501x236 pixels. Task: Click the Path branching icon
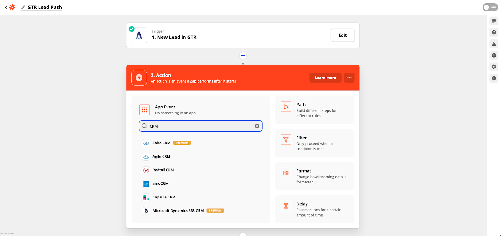pos(286,107)
